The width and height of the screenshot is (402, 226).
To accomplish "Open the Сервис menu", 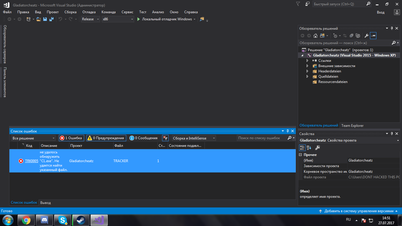I will pyautogui.click(x=127, y=12).
